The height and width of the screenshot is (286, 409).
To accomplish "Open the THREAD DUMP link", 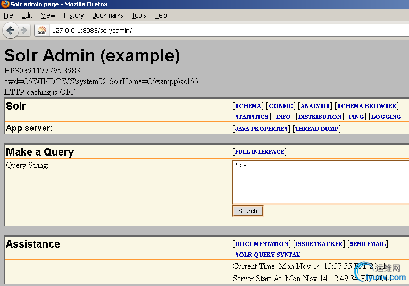I will [316, 129].
